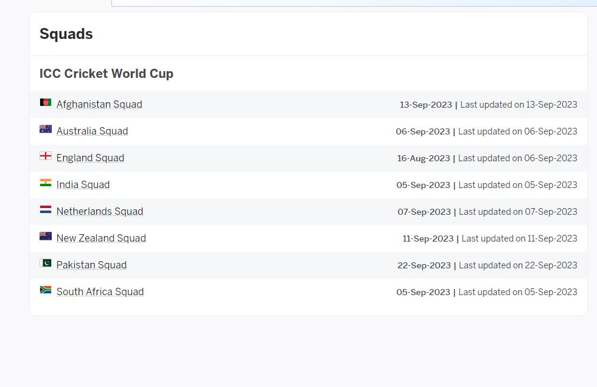Click the South Africa flag icon
Viewport: 597px width, 387px height.
46,290
